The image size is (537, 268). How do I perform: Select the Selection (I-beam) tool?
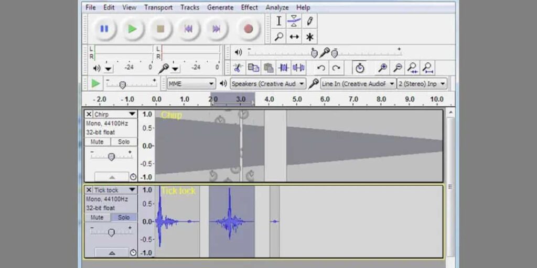(279, 21)
